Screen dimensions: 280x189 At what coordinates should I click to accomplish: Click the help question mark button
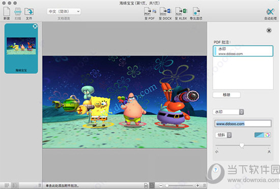click(x=215, y=170)
